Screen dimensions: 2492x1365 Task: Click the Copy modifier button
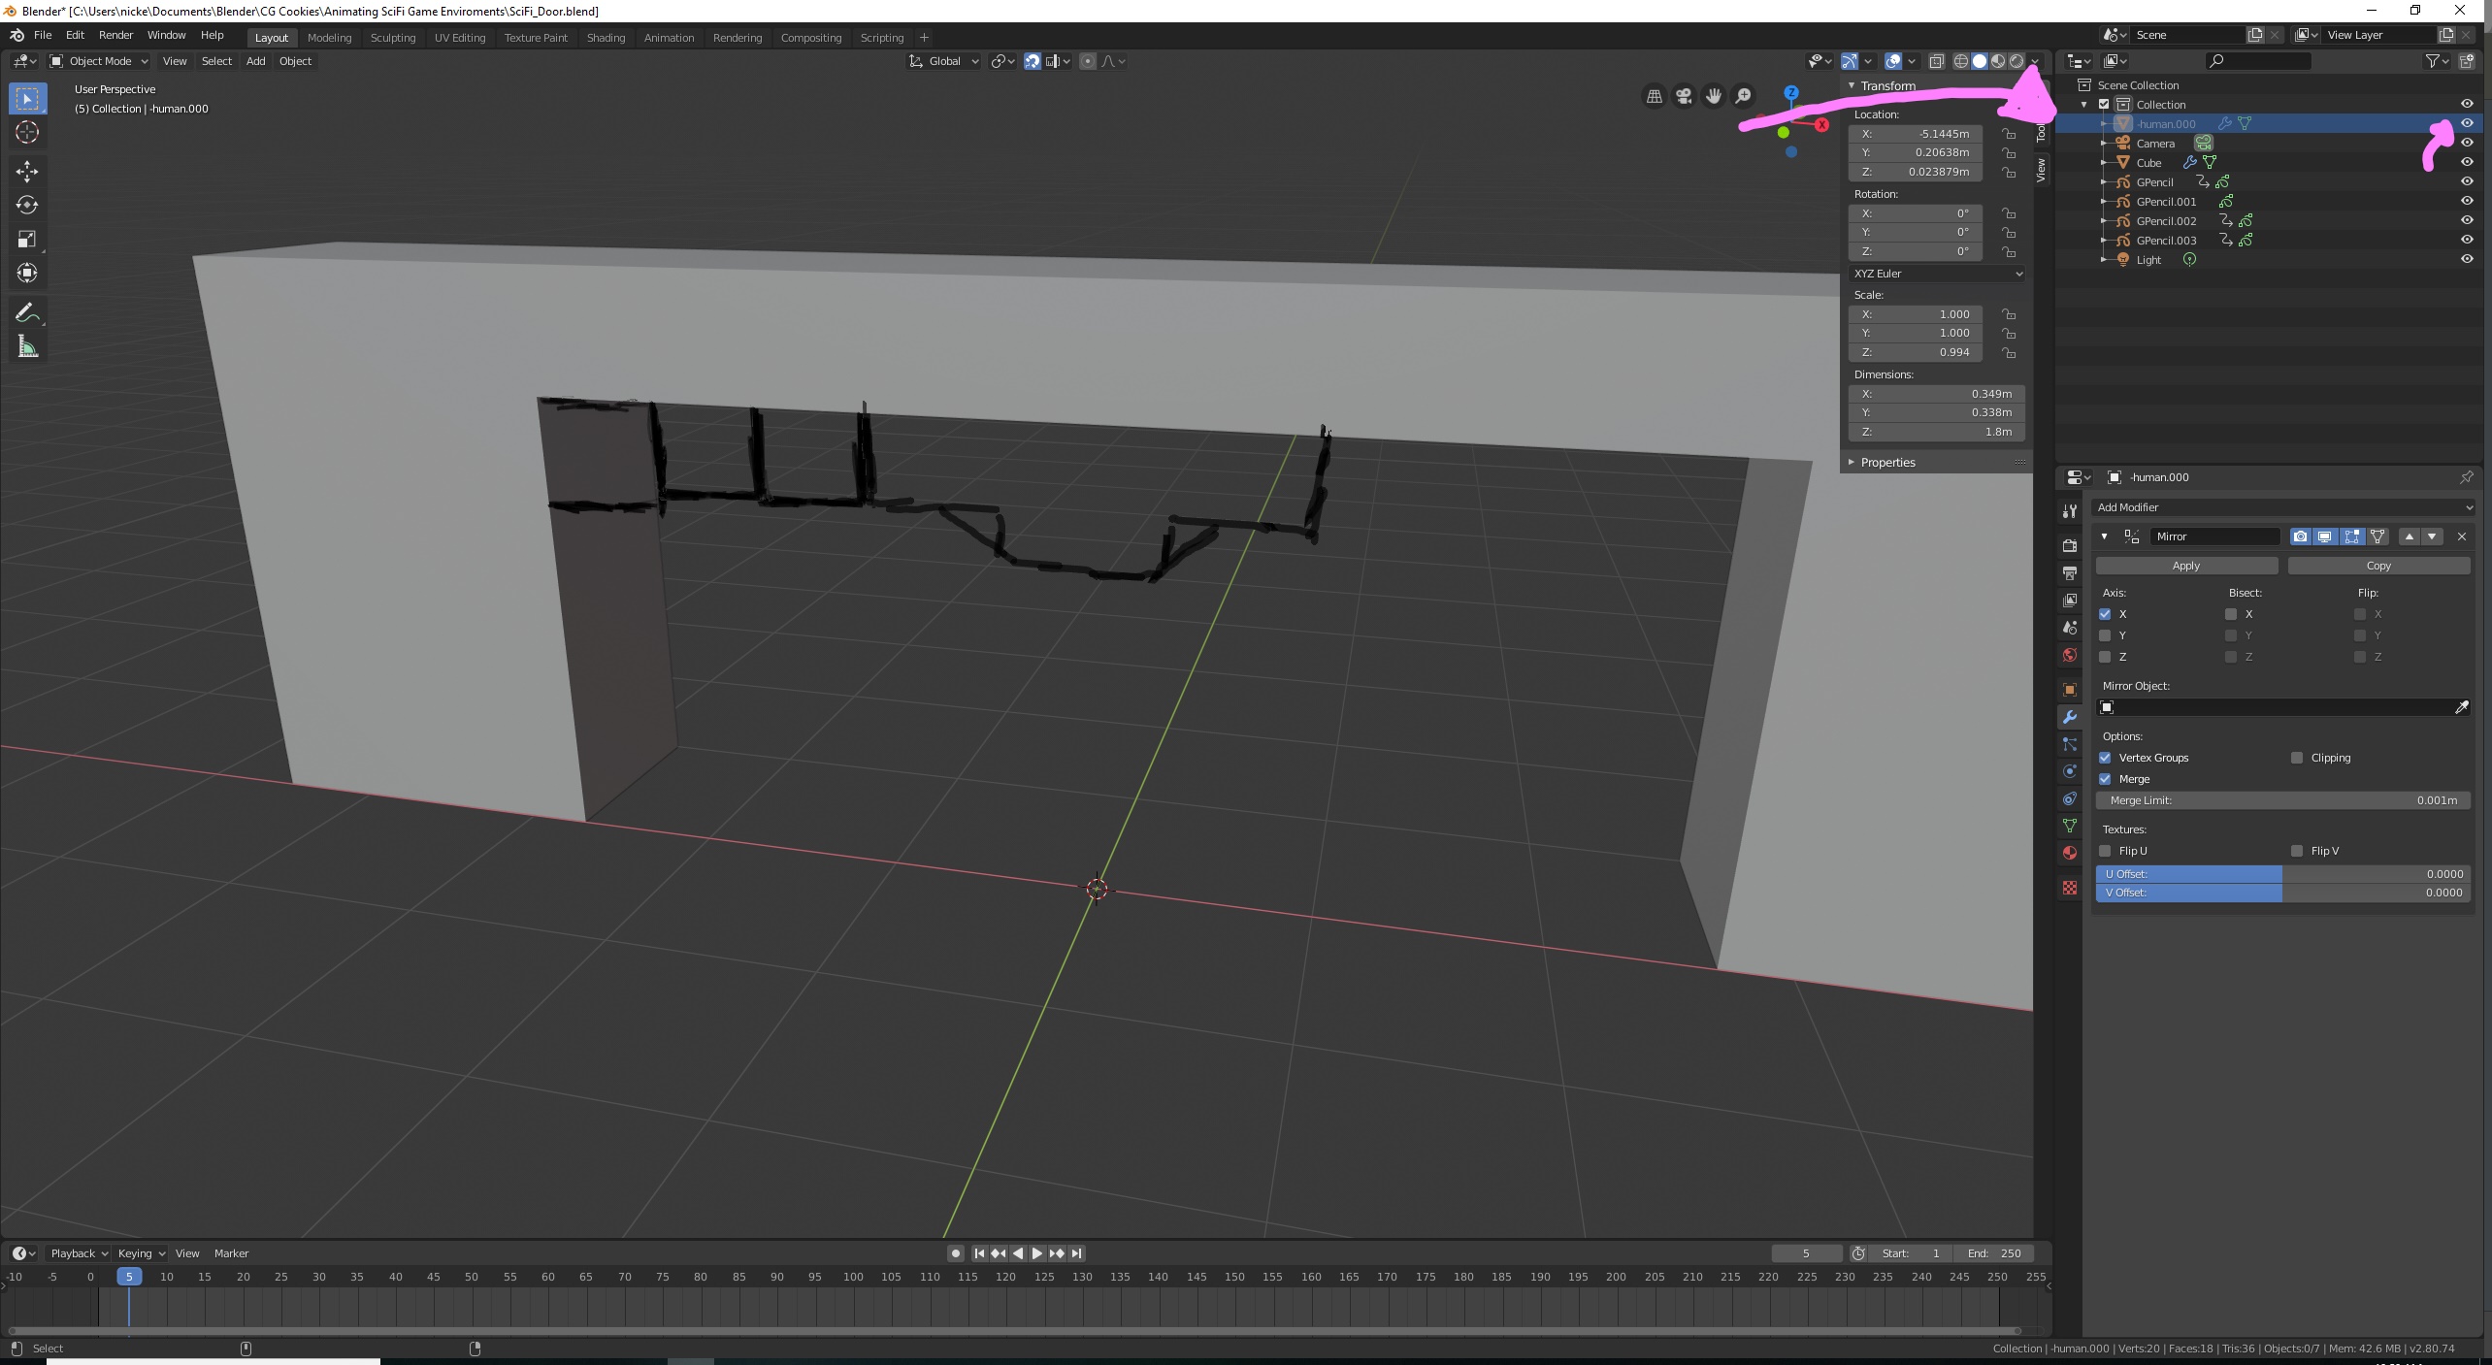pyautogui.click(x=2377, y=566)
